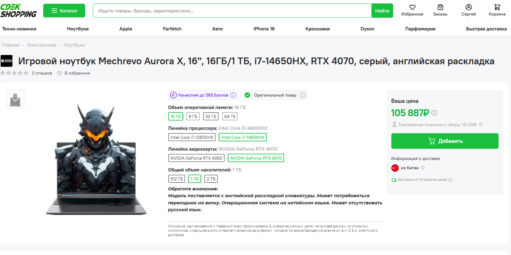Viewport: 511px width, 255px height.
Task: Select 512 ГБ storage option
Action: point(177,179)
